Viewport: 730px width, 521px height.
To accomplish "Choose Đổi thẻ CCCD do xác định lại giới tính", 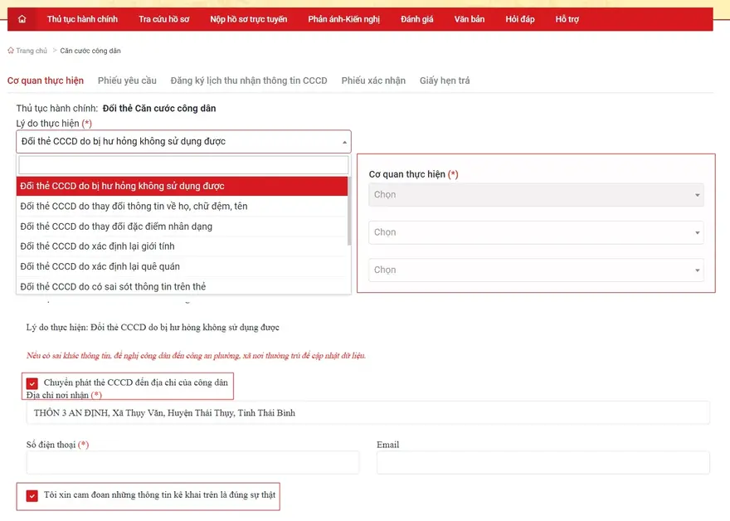I will [97, 246].
